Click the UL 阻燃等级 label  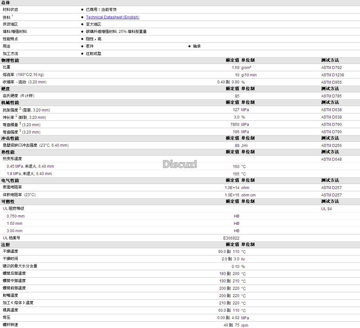tap(13, 209)
